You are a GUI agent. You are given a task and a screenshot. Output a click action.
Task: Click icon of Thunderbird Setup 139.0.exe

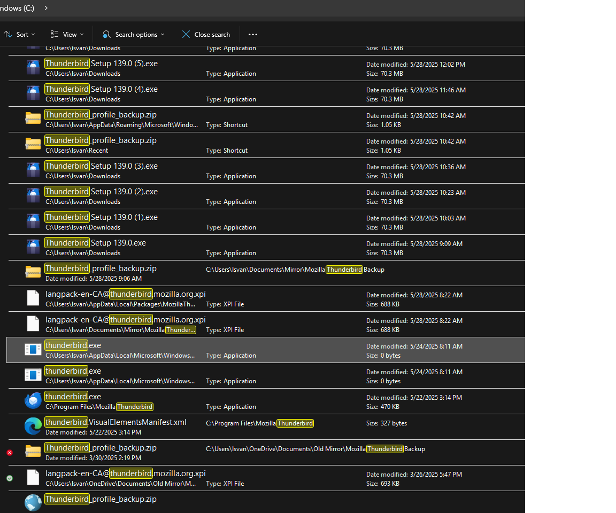pos(33,247)
